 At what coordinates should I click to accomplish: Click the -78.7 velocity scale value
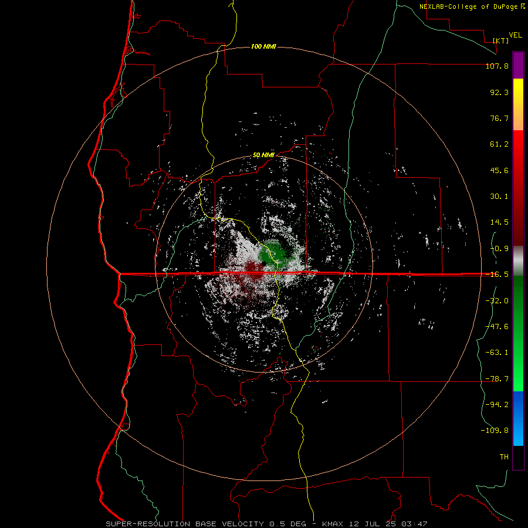point(497,379)
